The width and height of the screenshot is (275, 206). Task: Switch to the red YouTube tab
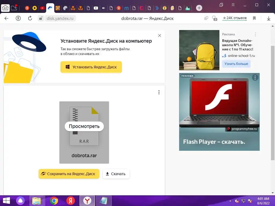(42, 8)
